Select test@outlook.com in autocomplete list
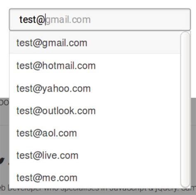The image size is (196, 195). click(x=95, y=111)
